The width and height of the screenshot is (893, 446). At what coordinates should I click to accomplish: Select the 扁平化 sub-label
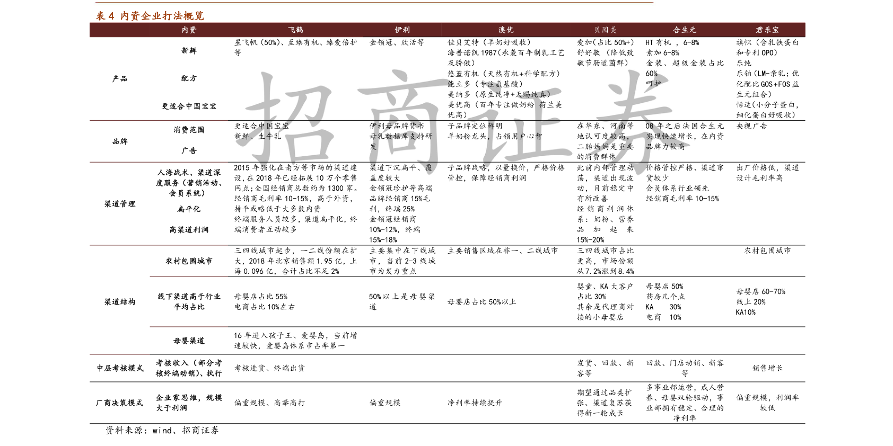pos(189,209)
